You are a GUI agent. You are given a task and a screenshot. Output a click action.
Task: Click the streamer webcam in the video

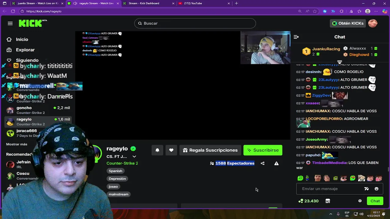click(x=265, y=48)
